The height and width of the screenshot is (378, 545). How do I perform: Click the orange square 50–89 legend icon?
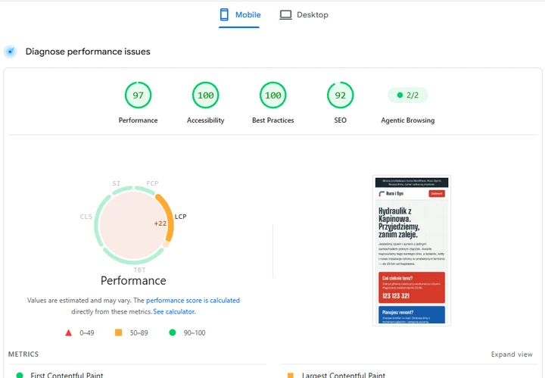coord(119,333)
